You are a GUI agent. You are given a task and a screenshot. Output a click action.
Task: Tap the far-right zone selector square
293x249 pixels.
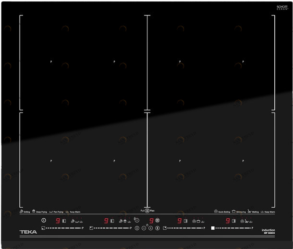click(212, 228)
